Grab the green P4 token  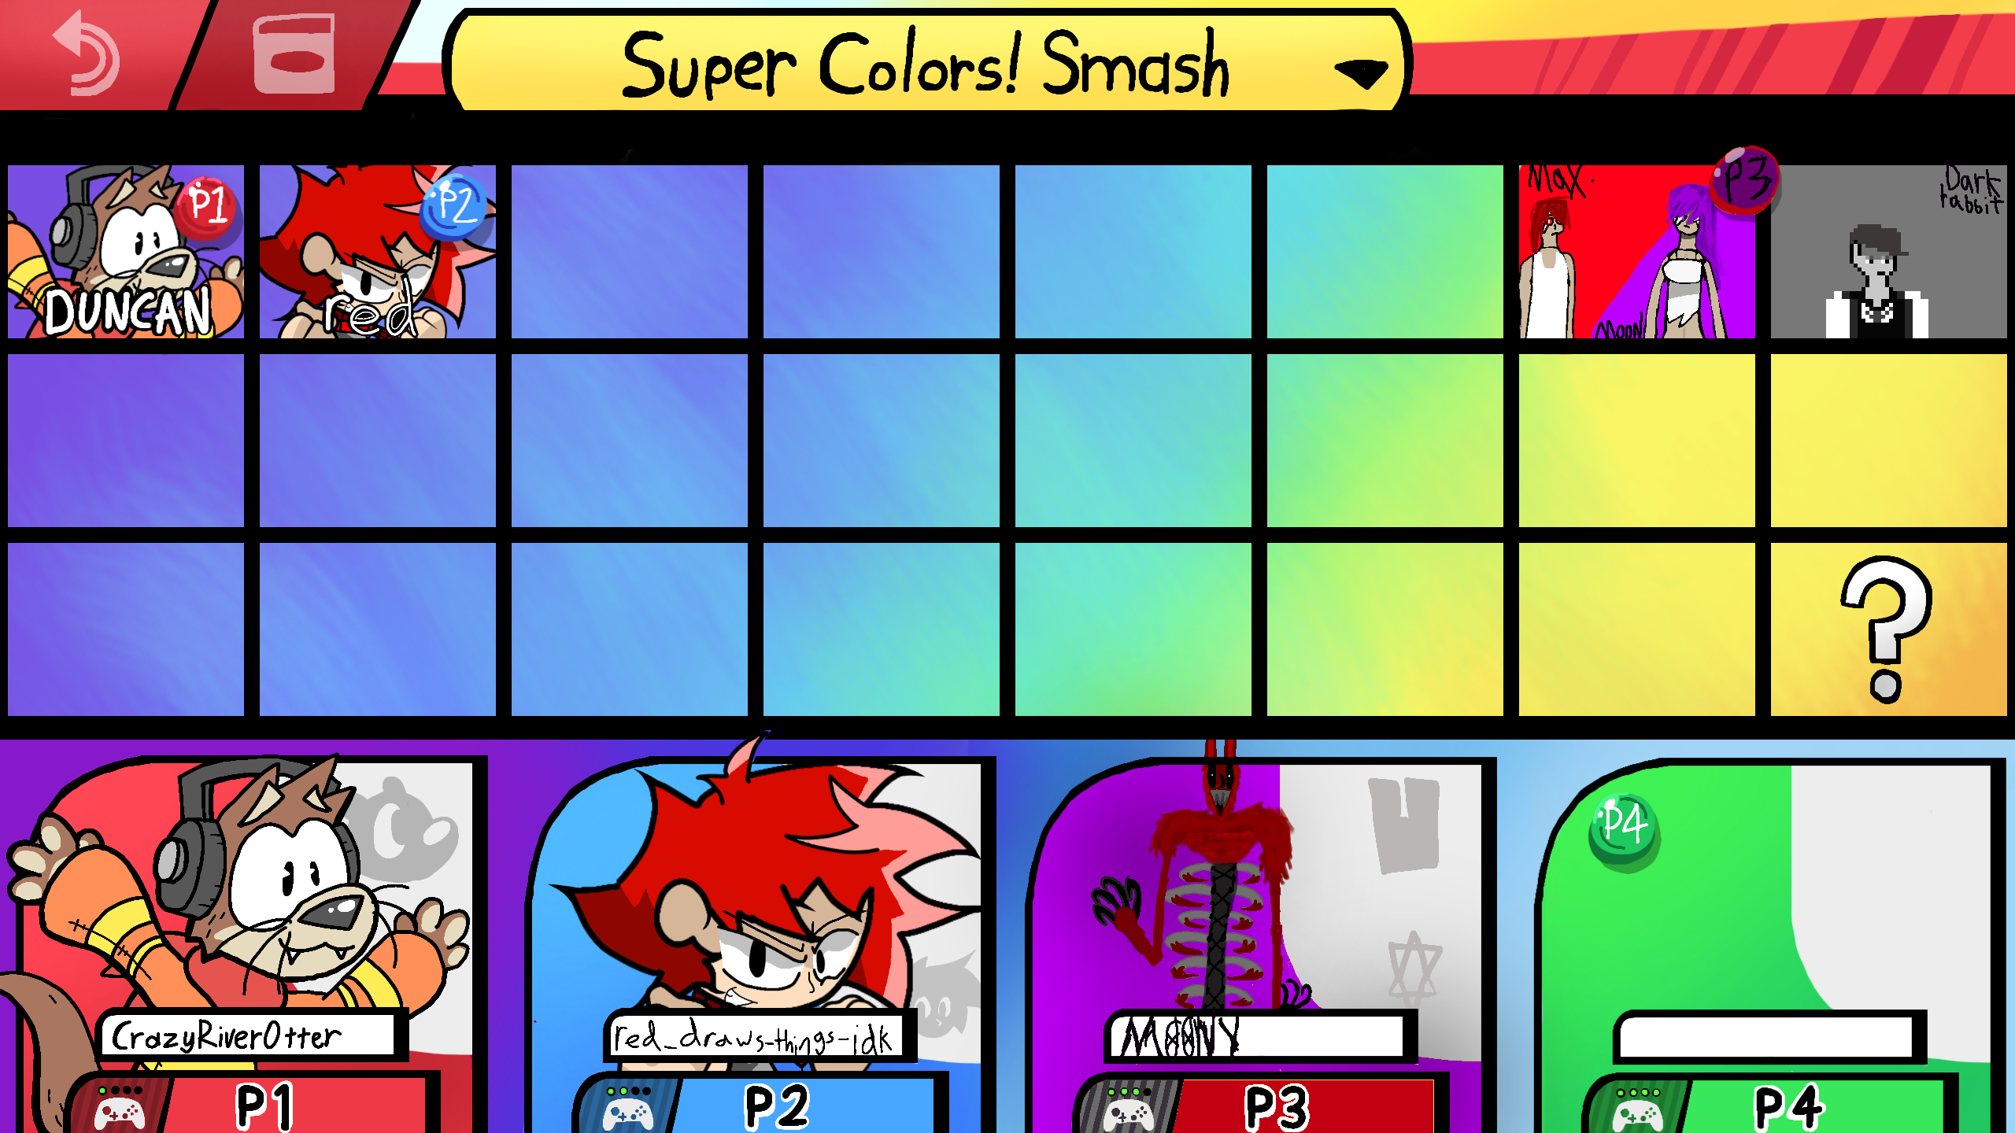(1625, 828)
